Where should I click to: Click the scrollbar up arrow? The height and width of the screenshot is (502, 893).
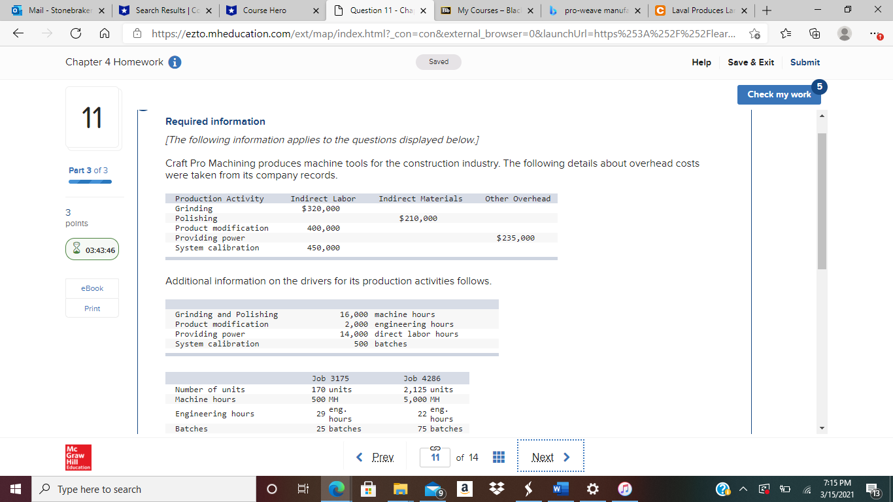pos(822,115)
